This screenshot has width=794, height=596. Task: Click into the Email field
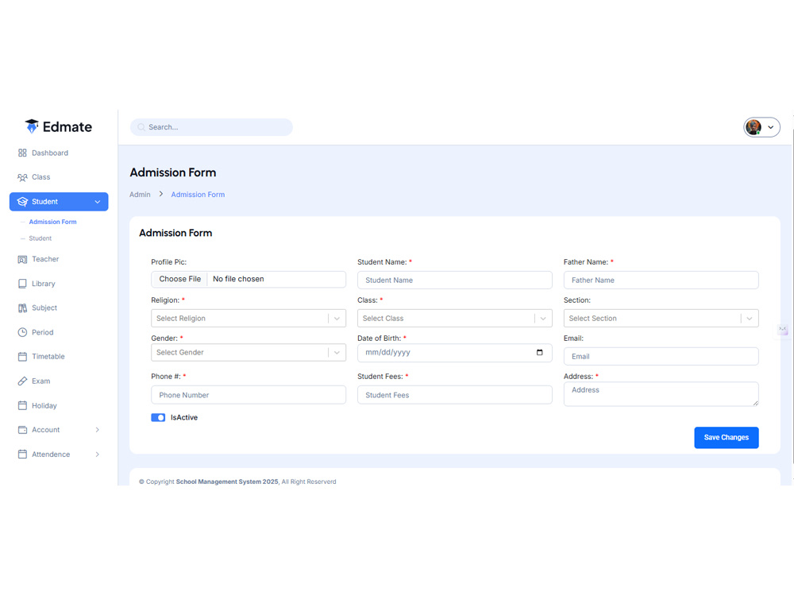pyautogui.click(x=661, y=356)
